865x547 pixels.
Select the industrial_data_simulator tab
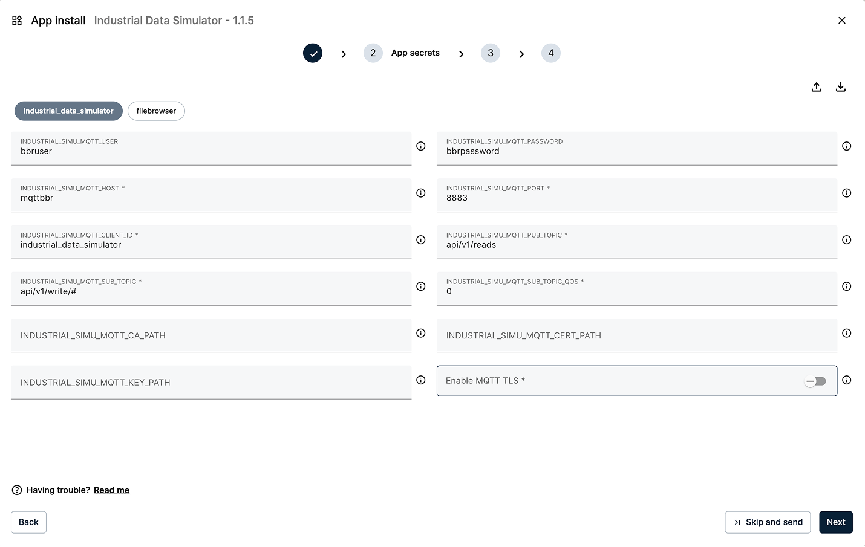tap(68, 111)
